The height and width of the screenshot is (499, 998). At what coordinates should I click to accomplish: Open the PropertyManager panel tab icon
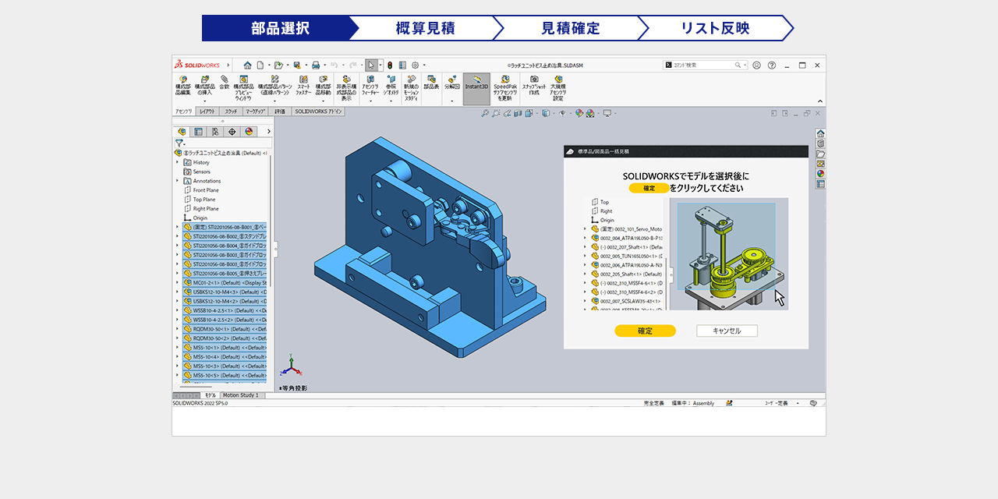(198, 132)
